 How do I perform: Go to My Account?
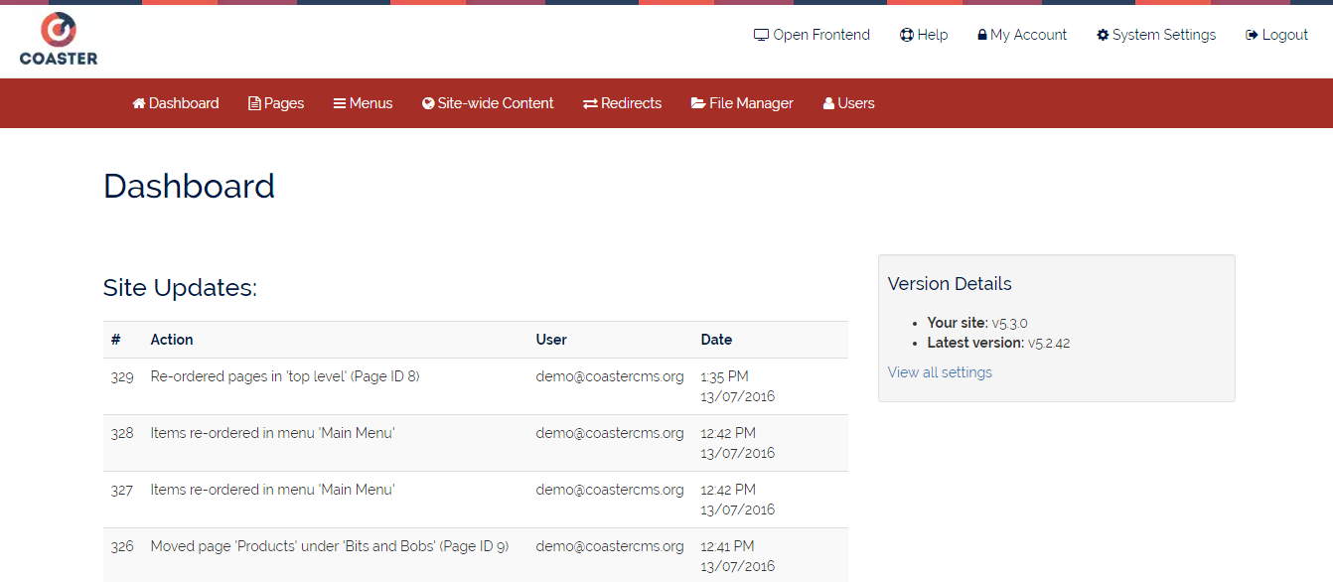click(x=1022, y=35)
